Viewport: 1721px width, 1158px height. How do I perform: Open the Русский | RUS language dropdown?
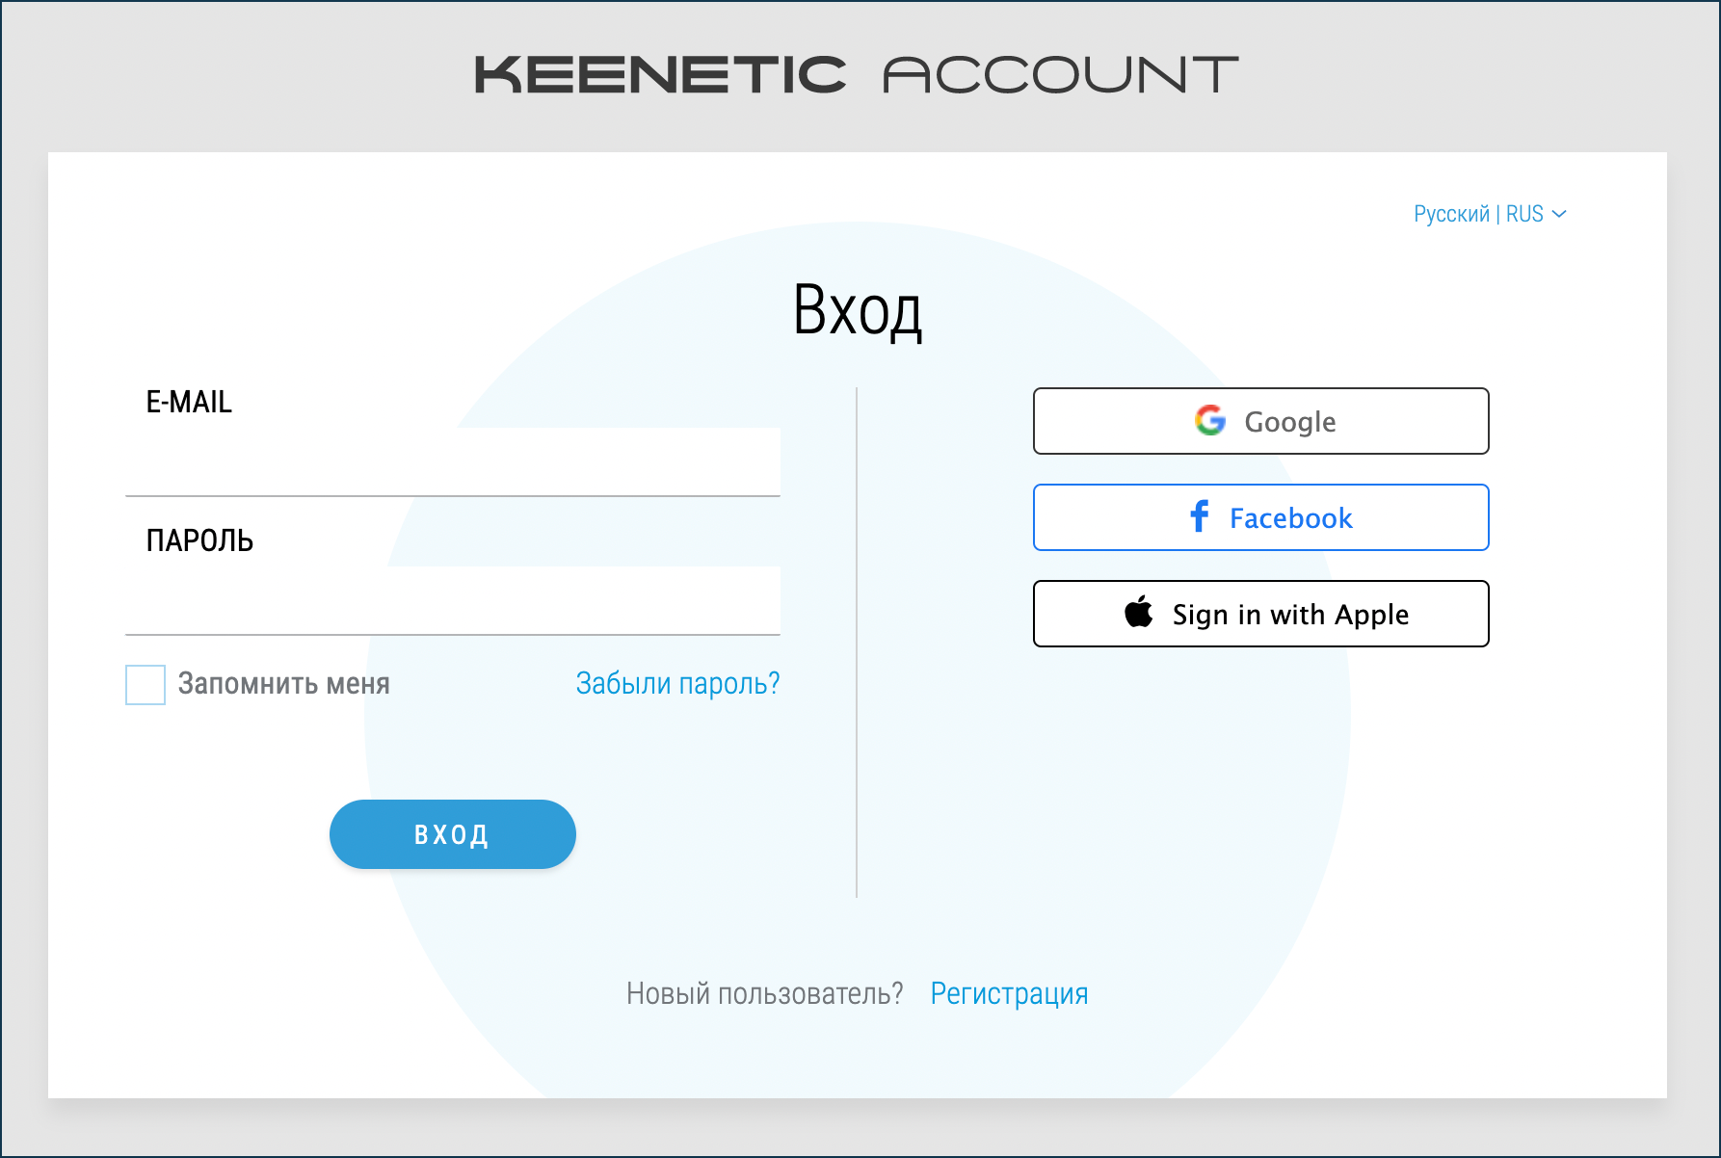point(1490,214)
